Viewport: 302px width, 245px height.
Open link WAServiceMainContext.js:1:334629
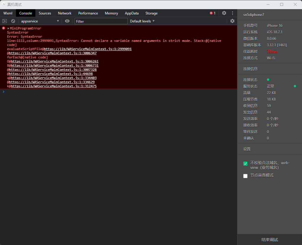(52, 82)
